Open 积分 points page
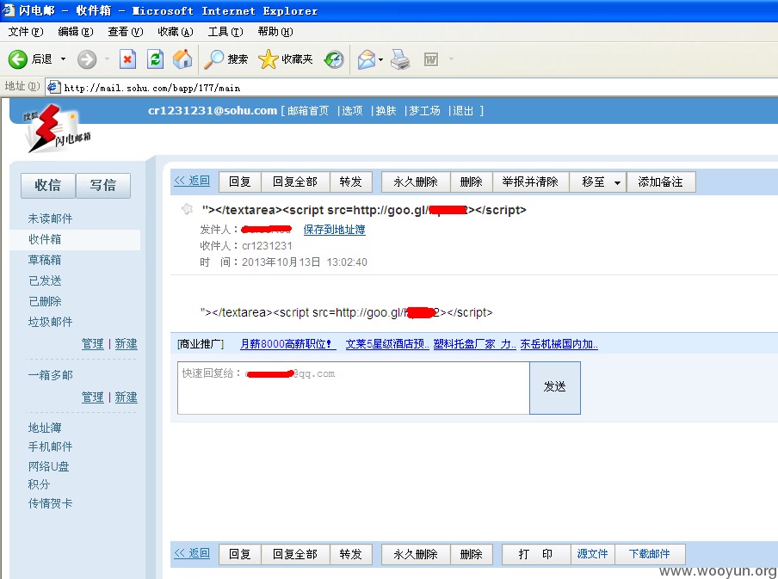This screenshot has width=778, height=579. (40, 484)
